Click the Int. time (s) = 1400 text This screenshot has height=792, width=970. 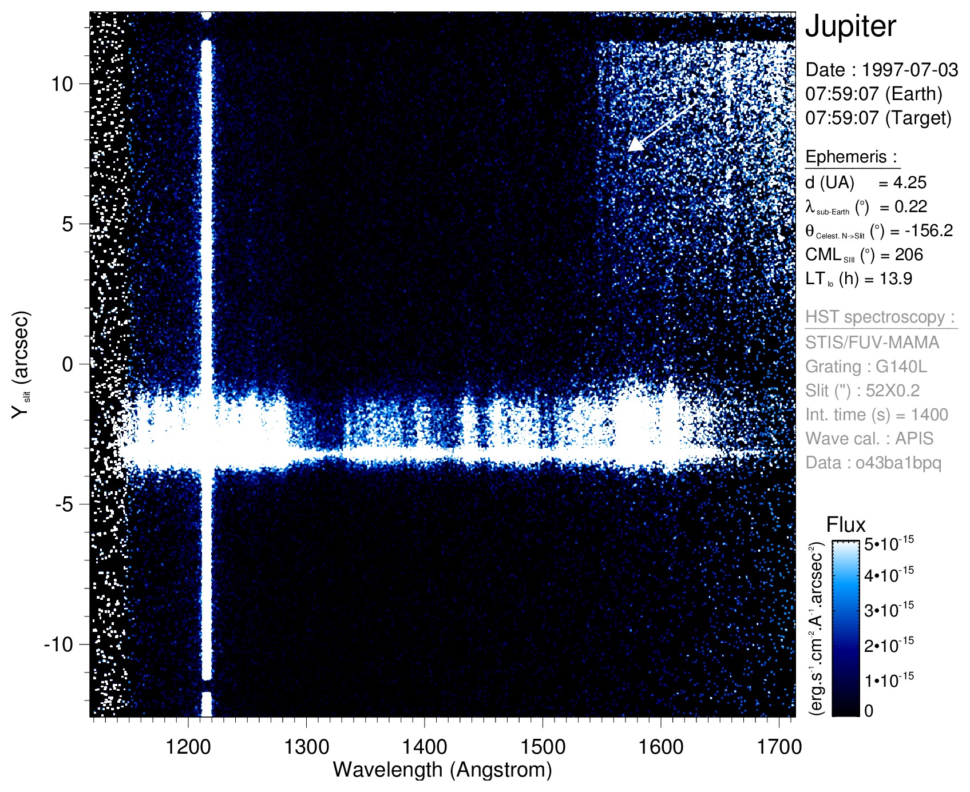tap(877, 415)
